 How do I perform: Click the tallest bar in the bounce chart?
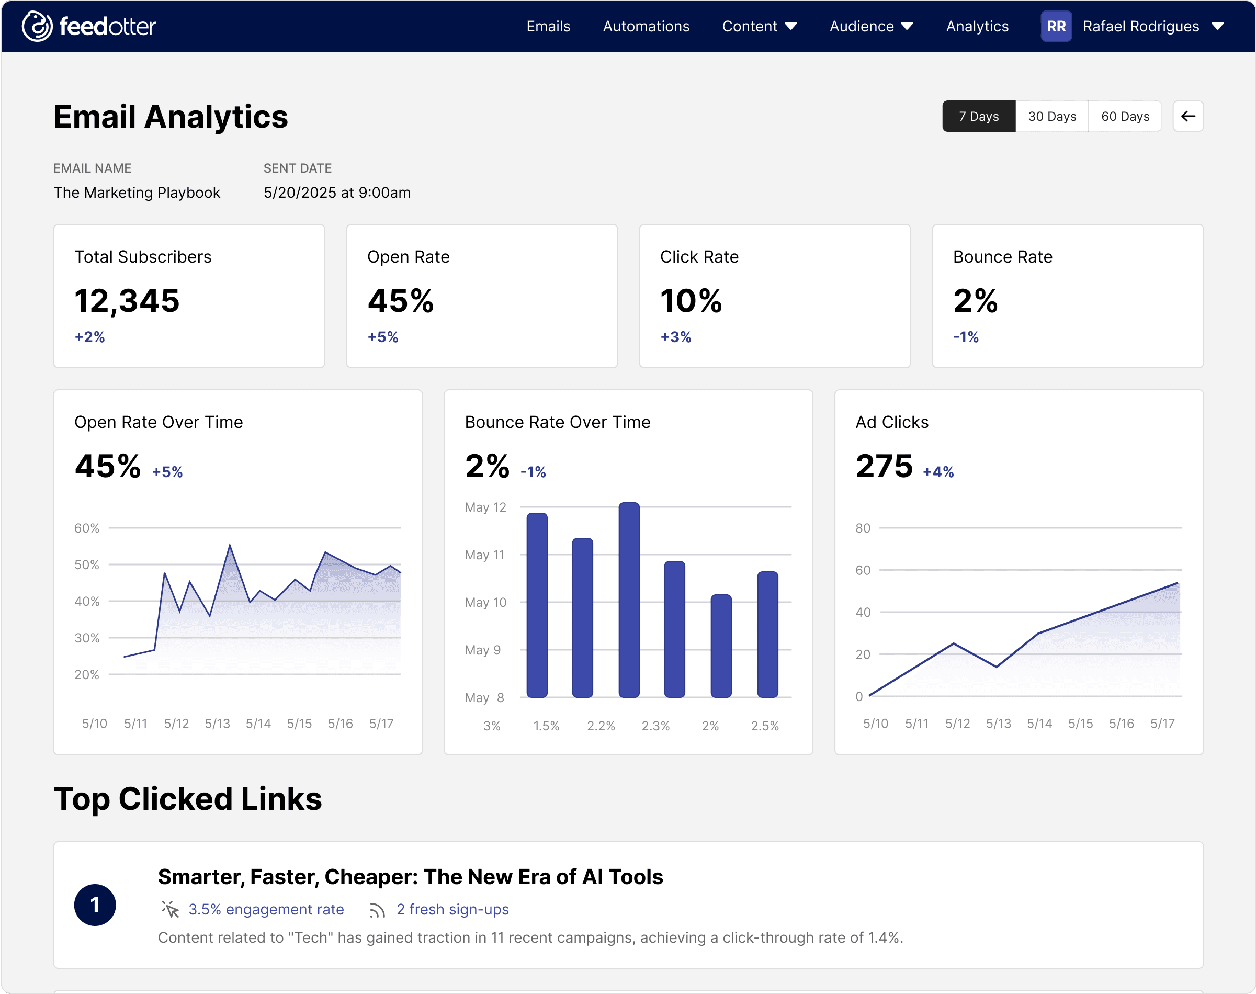(x=628, y=600)
